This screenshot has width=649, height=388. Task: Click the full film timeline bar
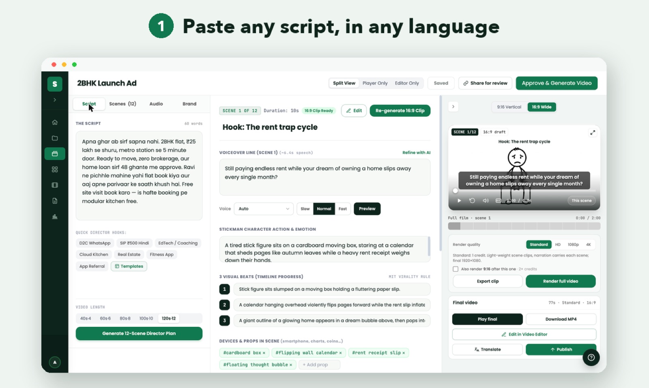pyautogui.click(x=524, y=226)
